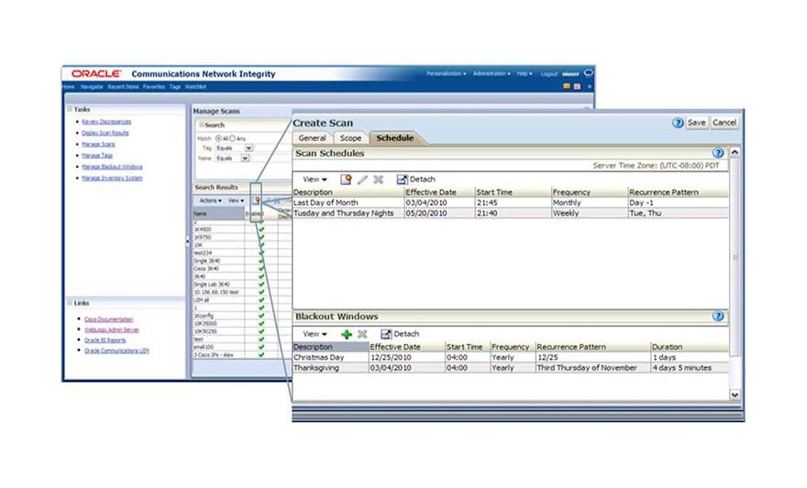Select the 'Any' match radio button
Image resolution: width=807 pixels, height=488 pixels.
tap(232, 138)
